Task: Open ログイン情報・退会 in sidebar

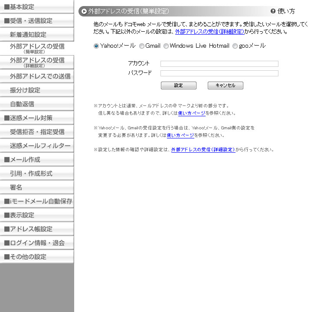Action: (37, 243)
